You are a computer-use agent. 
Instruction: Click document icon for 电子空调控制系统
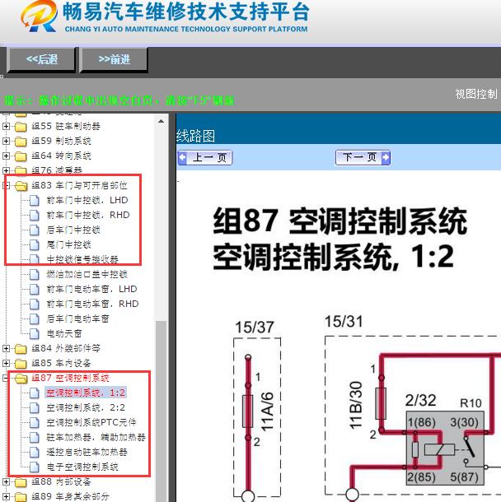point(35,467)
